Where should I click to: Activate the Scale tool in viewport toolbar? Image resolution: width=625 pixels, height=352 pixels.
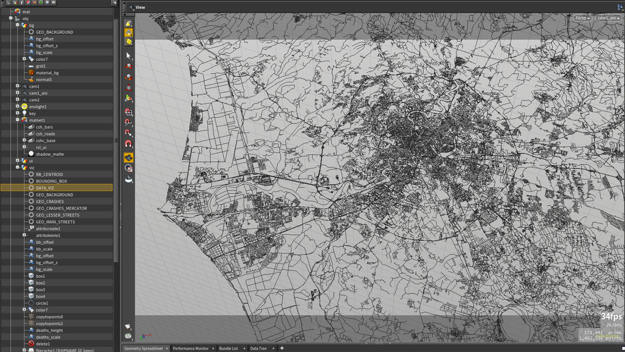click(129, 88)
